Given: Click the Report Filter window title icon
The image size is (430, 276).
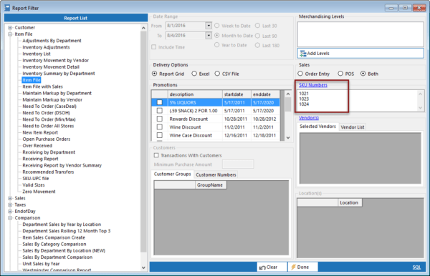Looking at the screenshot, I should [7, 8].
